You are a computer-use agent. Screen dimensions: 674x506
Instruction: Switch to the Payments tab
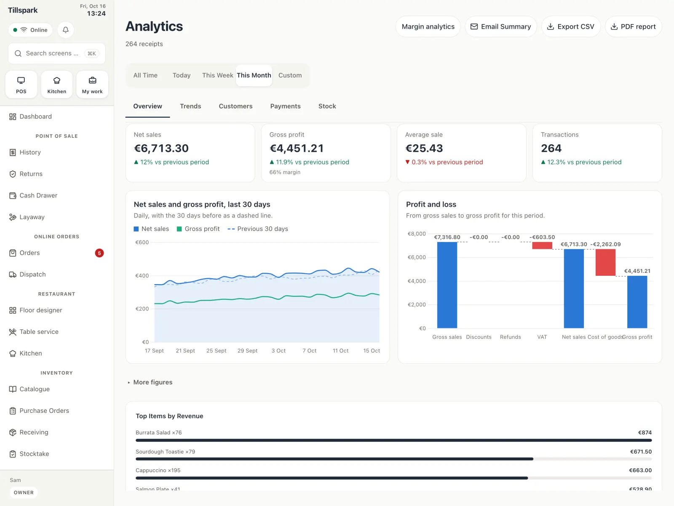point(286,106)
